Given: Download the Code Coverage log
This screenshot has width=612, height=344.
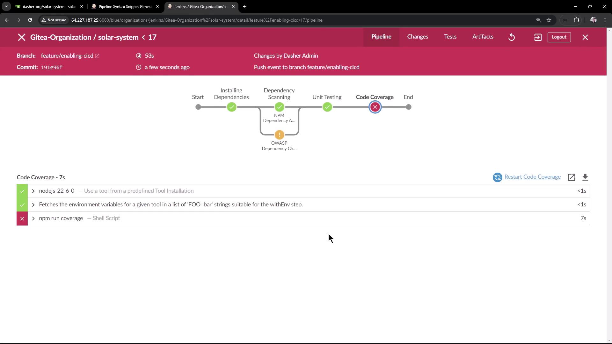Looking at the screenshot, I should [x=585, y=177].
